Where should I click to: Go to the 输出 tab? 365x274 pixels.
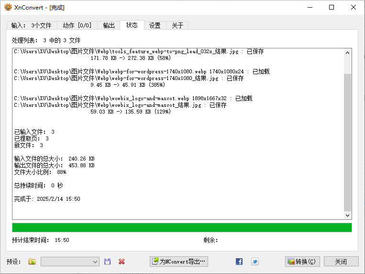point(109,25)
